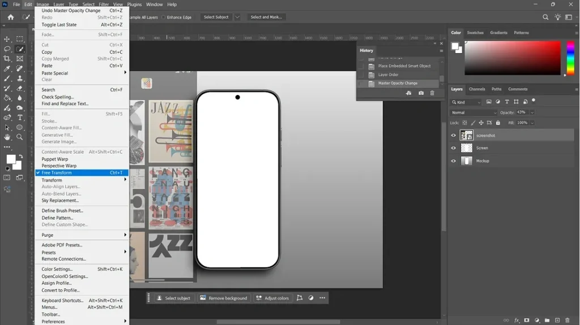Open the Gradients tab

point(498,33)
